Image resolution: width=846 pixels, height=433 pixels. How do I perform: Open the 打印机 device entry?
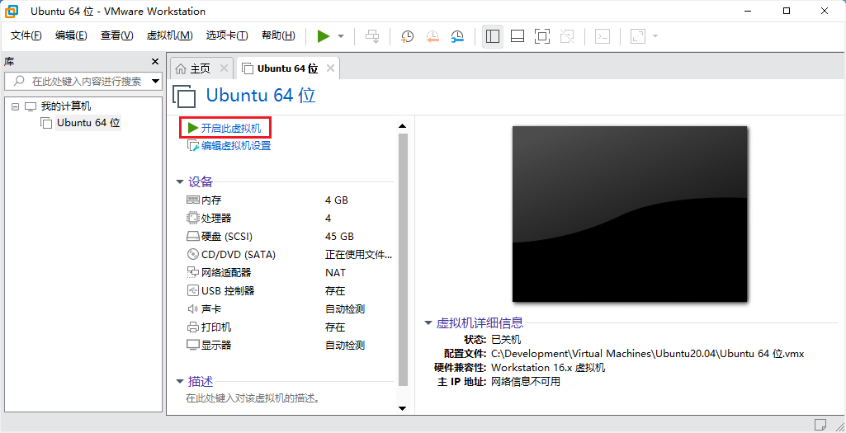coord(209,327)
